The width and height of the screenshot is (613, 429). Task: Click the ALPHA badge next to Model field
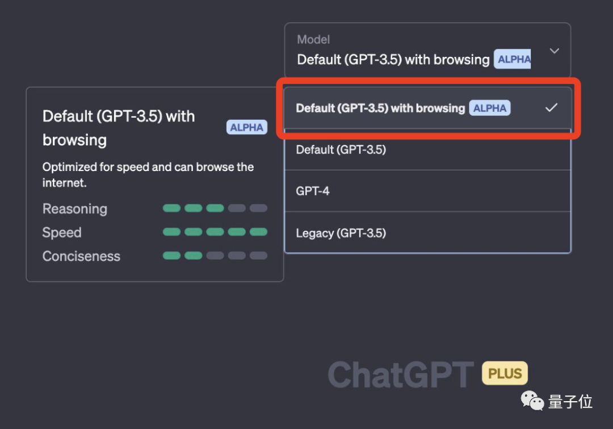pos(512,59)
